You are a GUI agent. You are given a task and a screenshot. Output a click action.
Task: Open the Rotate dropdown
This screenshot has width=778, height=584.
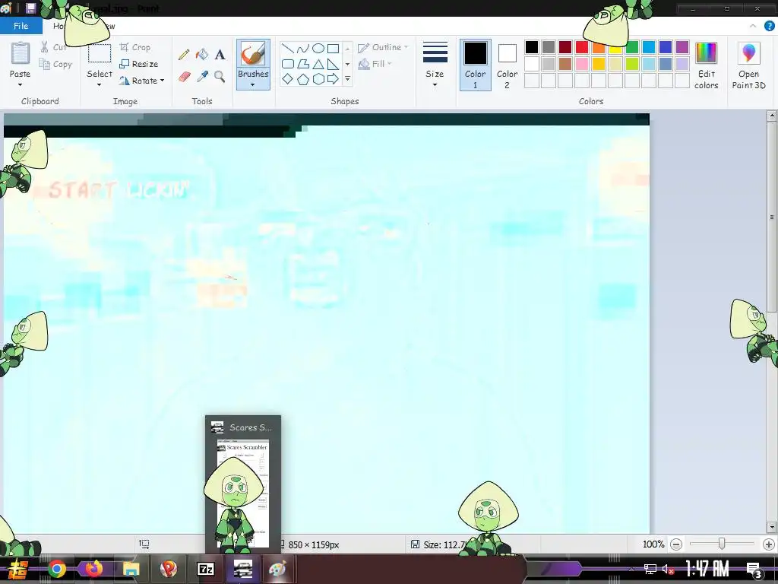[x=142, y=81]
